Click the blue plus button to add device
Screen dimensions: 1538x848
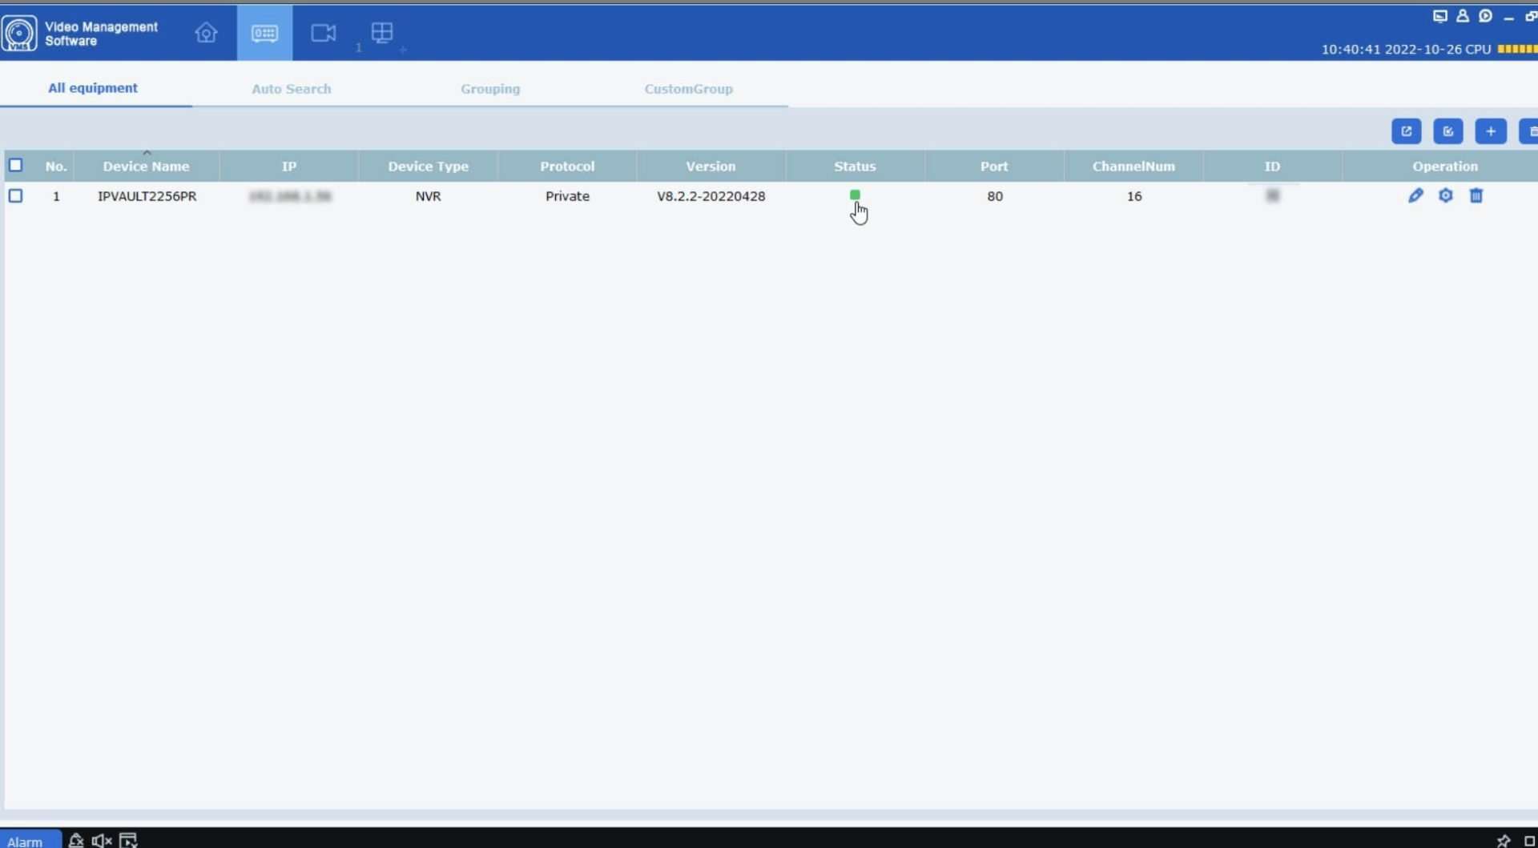pyautogui.click(x=1491, y=131)
